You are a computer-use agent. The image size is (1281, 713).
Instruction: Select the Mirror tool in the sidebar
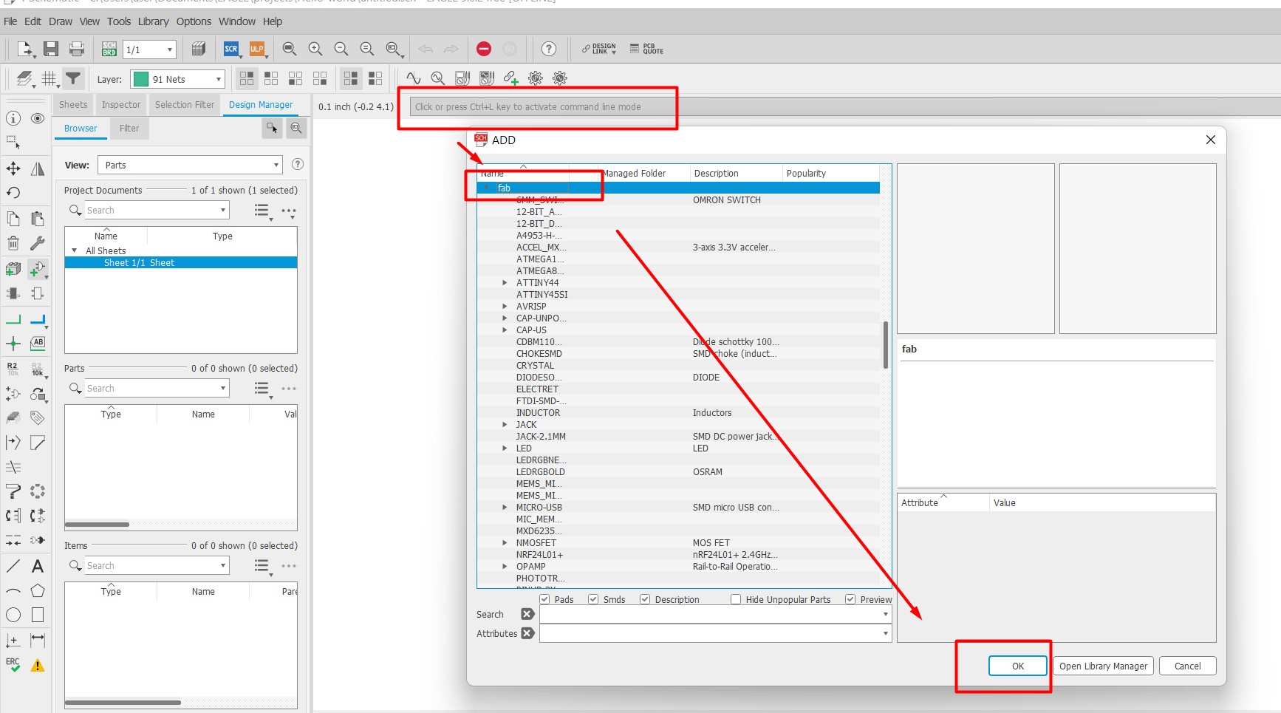click(38, 168)
